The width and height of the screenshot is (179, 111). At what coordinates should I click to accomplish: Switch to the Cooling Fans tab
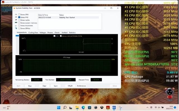[33, 33]
